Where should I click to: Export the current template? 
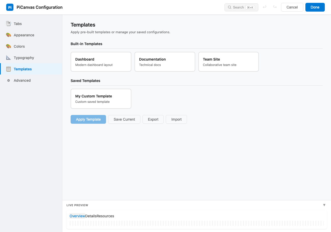click(153, 119)
